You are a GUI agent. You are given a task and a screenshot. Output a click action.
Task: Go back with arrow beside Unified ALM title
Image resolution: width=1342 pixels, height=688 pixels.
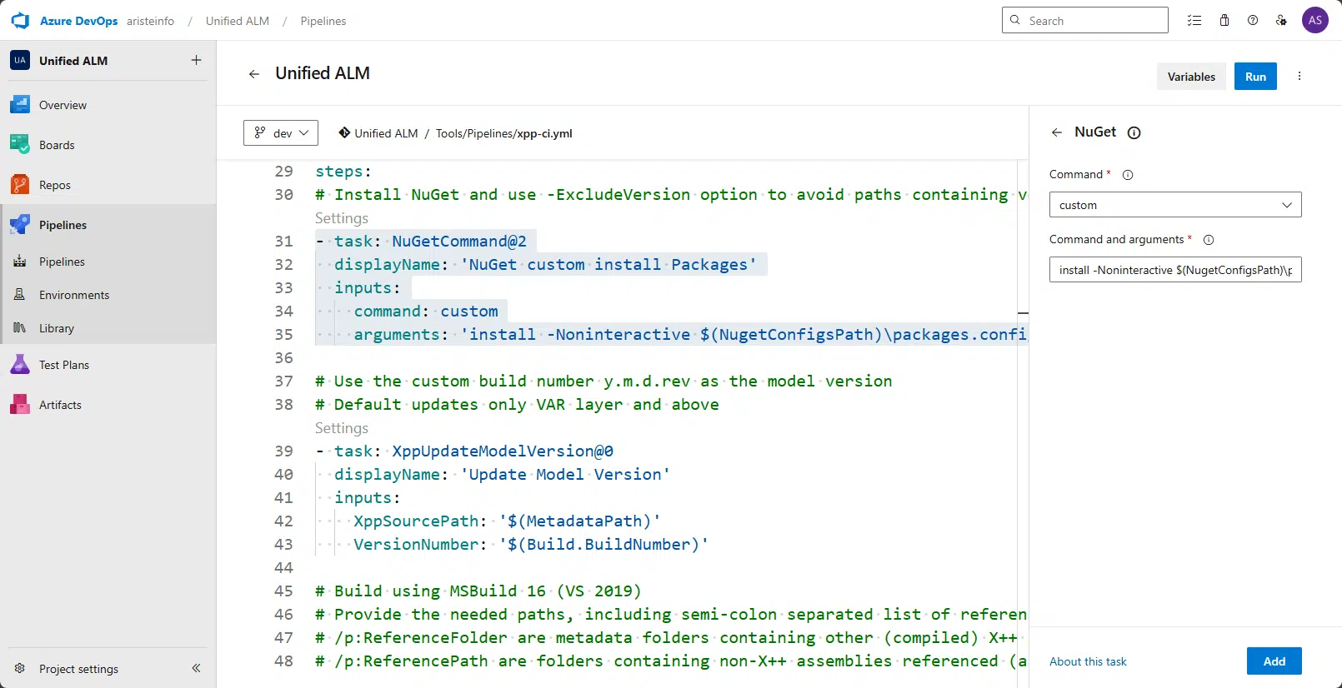pyautogui.click(x=254, y=74)
